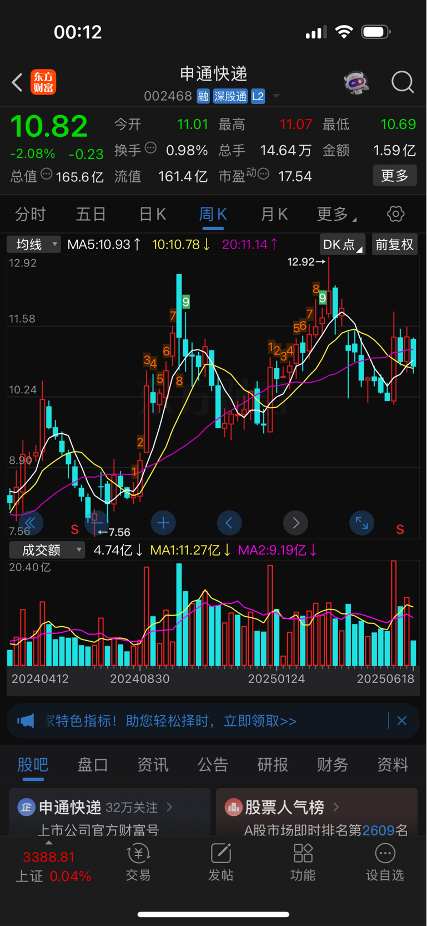Switch to 五日 chart tab

pos(91,214)
